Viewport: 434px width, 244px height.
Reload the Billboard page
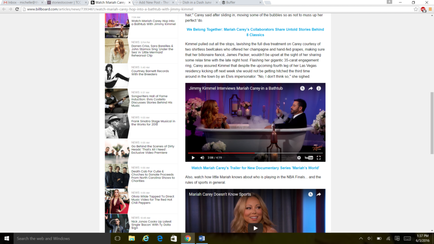[x=17, y=9]
